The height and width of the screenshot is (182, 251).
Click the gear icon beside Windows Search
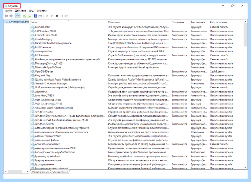(33, 124)
